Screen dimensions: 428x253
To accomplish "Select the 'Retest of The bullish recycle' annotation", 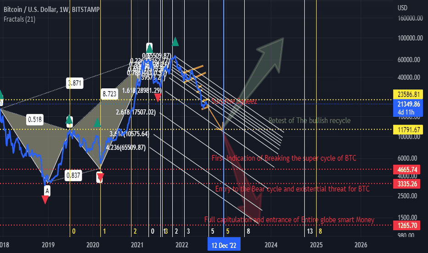I will [x=310, y=121].
